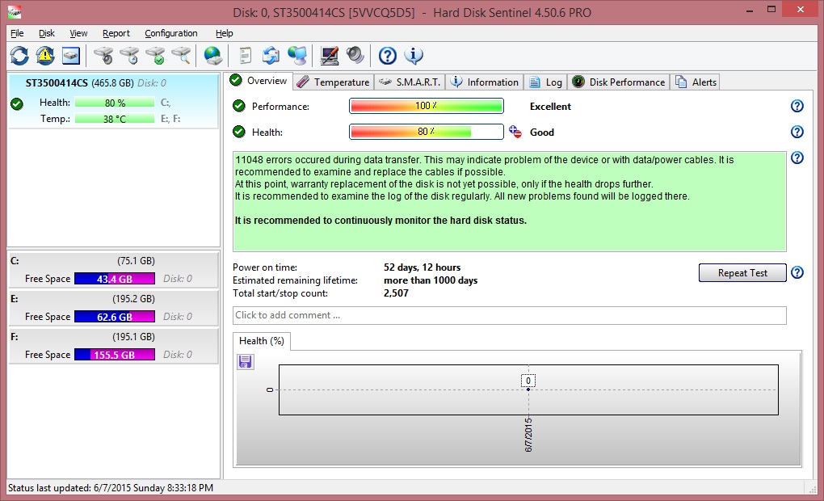
Task: Click the disk with stethoscope toolbar icon
Action: [x=103, y=55]
